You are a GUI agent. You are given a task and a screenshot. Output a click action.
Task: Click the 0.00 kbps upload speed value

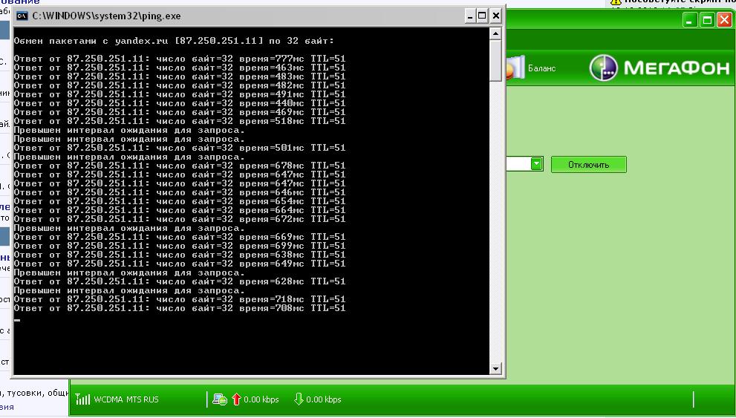[x=261, y=399]
